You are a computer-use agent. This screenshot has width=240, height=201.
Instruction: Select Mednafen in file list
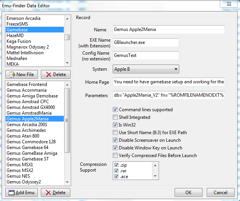(35, 58)
